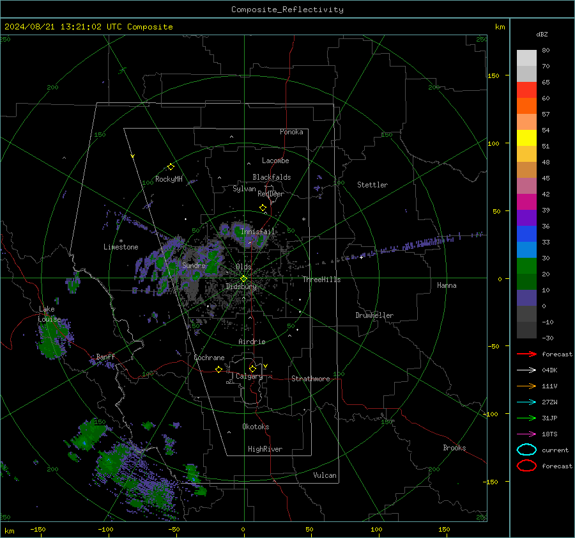
Task: Click the red forecast ellipse legend icon
Action: coord(526,466)
